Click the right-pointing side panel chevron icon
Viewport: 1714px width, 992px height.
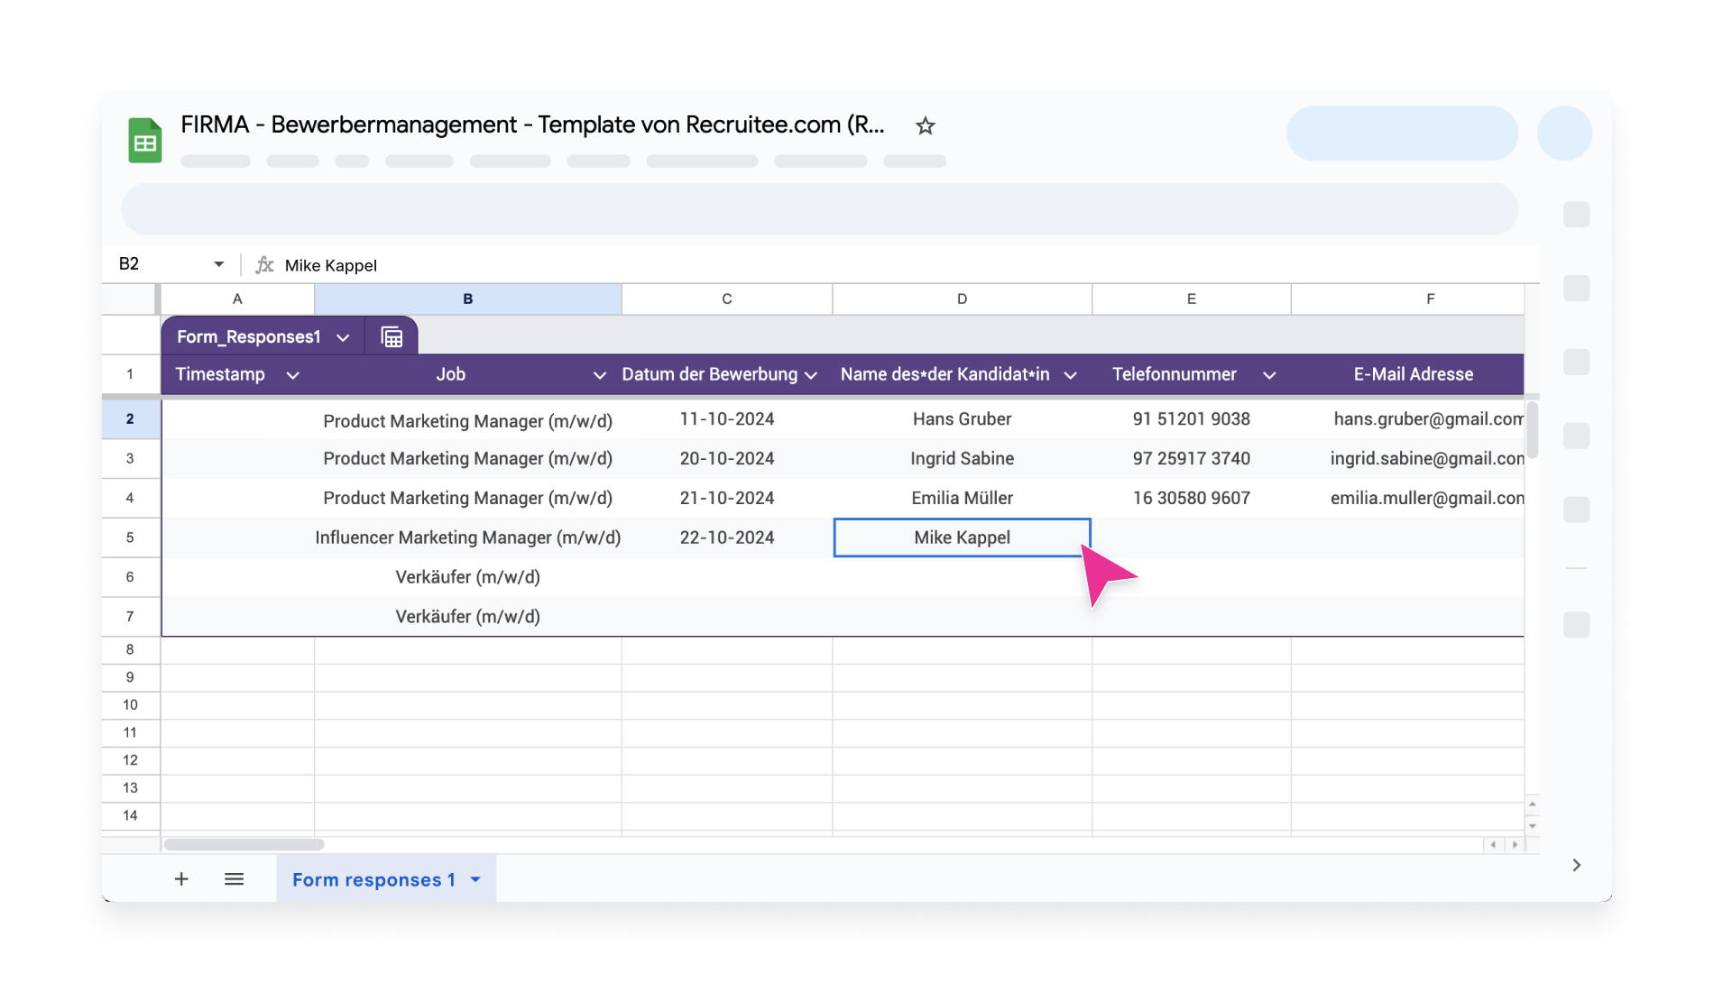click(1577, 865)
